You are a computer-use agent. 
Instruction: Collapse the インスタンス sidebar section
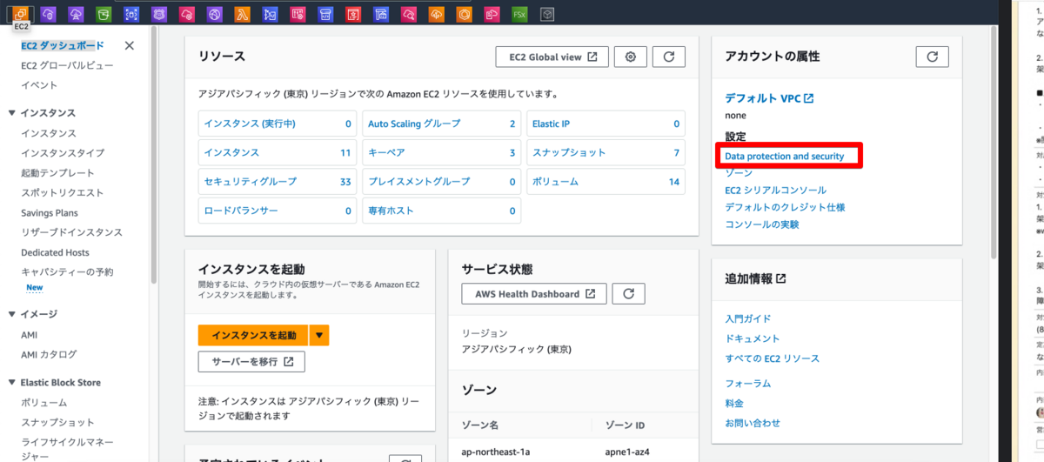11,113
